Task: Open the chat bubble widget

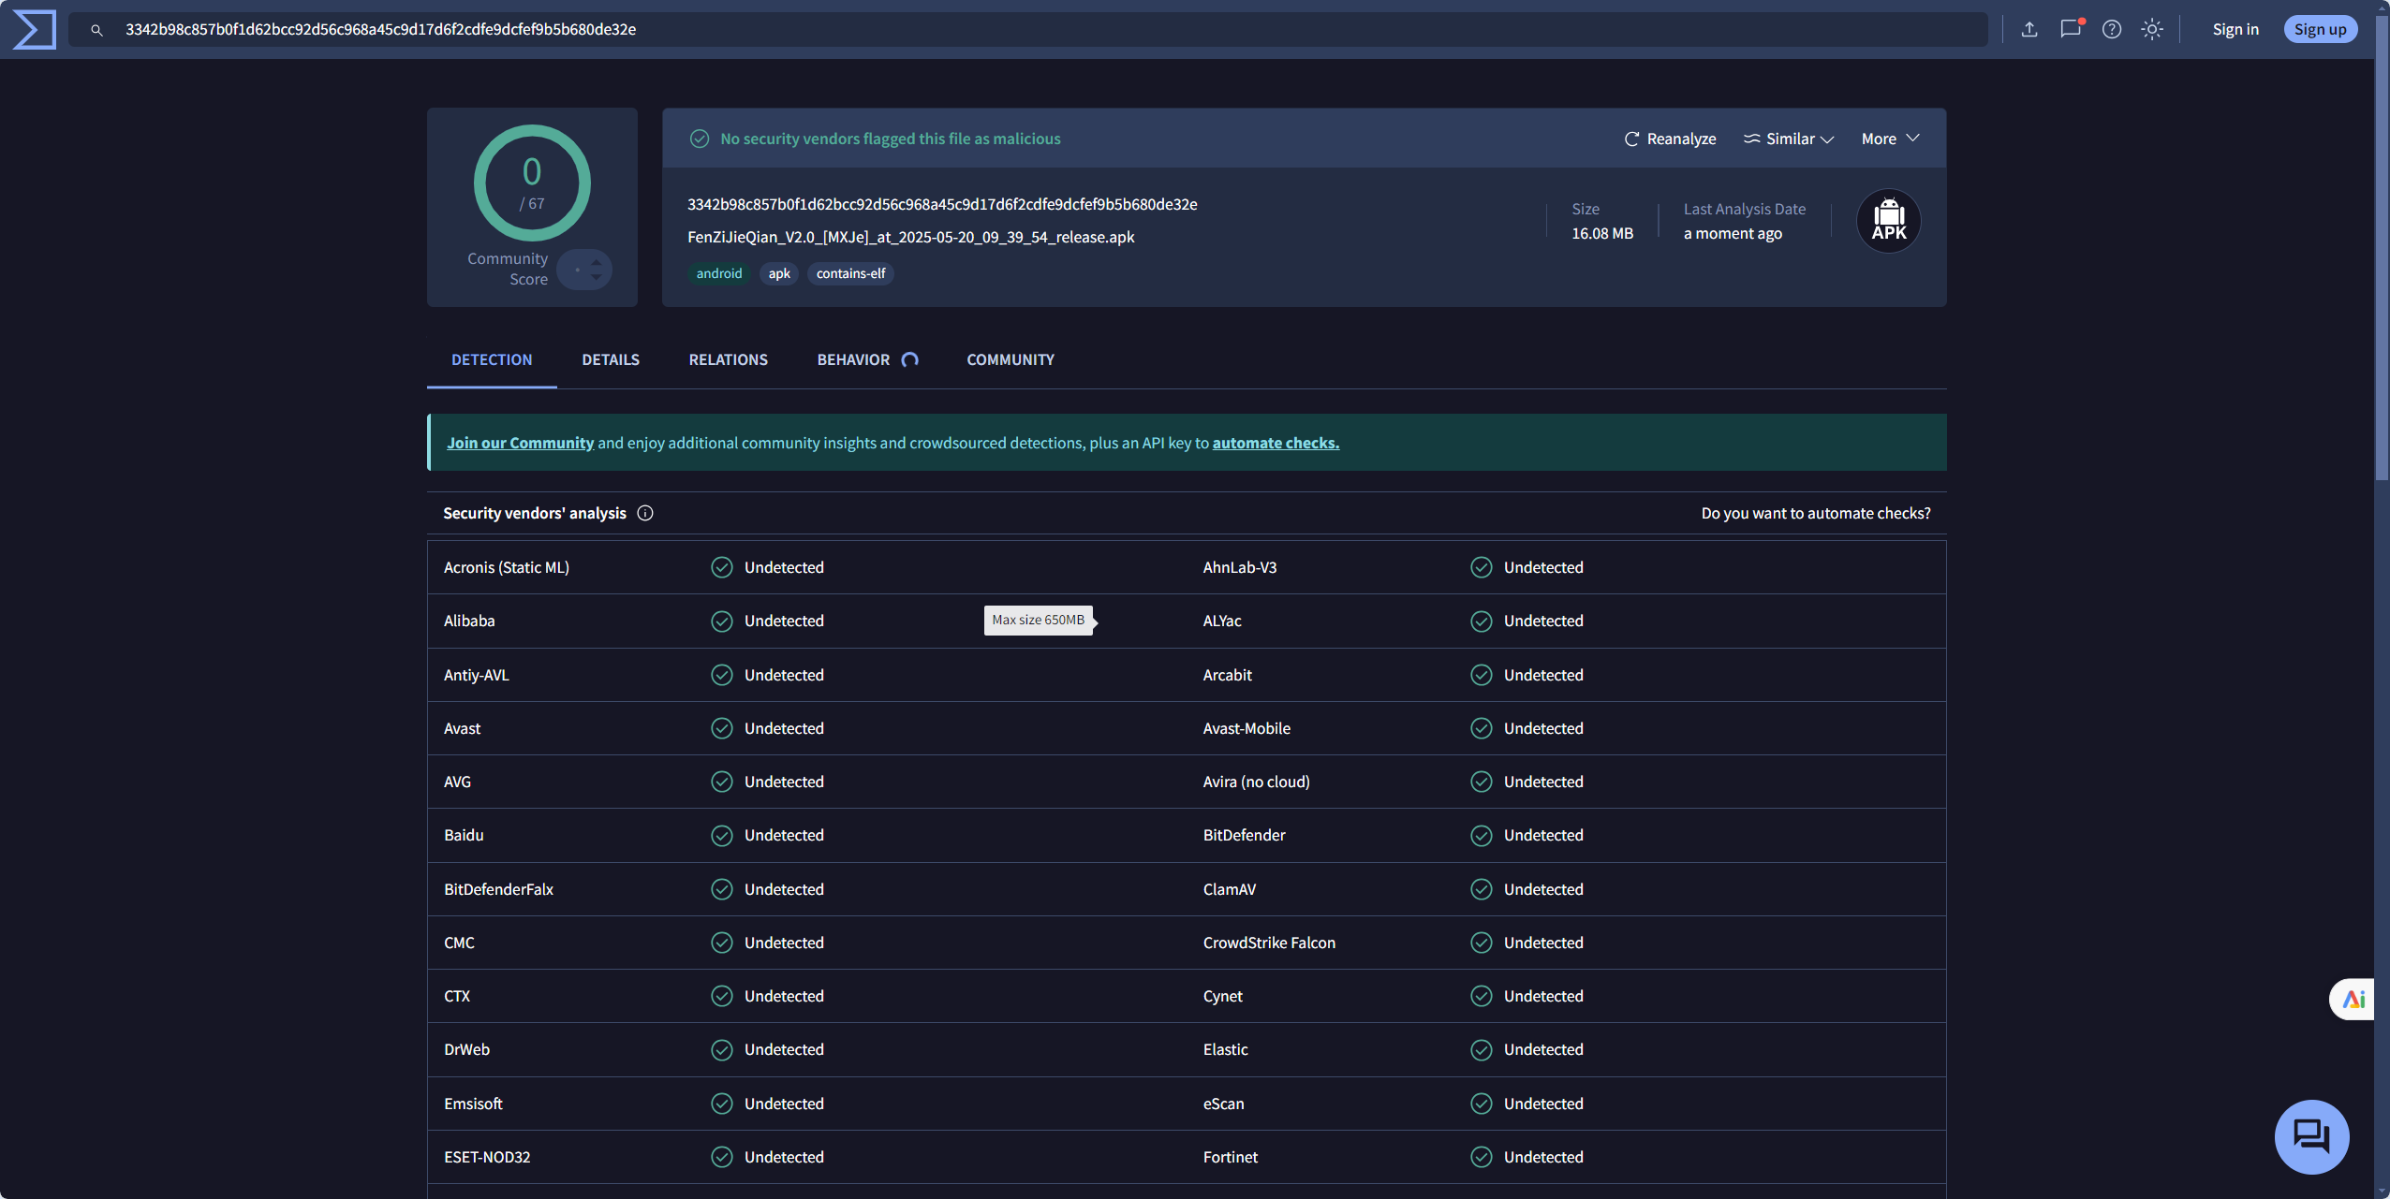Action: coord(2311,1136)
